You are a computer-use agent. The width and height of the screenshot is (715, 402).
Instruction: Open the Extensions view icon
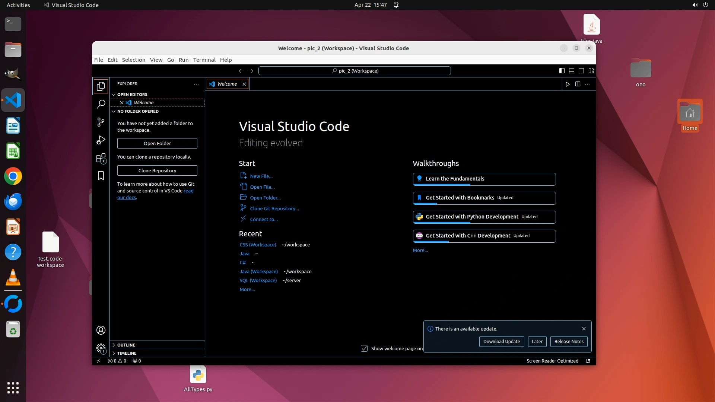[x=101, y=158]
